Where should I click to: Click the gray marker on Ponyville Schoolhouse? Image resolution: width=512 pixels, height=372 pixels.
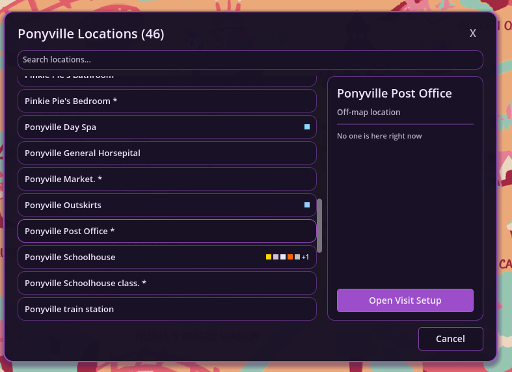tap(297, 257)
